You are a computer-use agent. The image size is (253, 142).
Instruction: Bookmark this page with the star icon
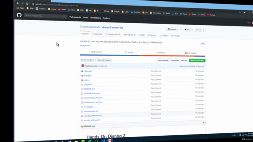(240, 12)
